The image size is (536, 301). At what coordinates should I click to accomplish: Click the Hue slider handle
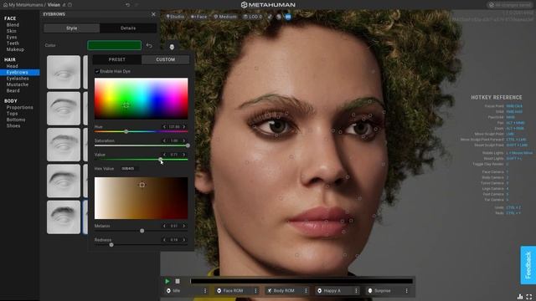click(126, 131)
